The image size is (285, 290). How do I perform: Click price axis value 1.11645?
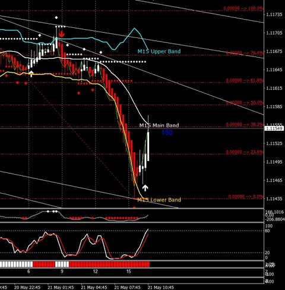(274, 70)
